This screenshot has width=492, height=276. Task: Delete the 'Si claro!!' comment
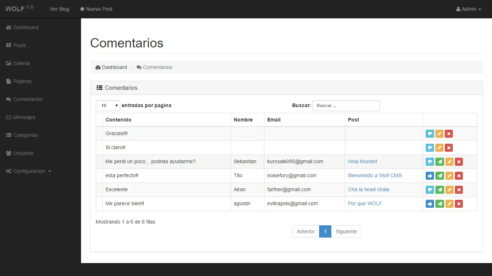449,148
